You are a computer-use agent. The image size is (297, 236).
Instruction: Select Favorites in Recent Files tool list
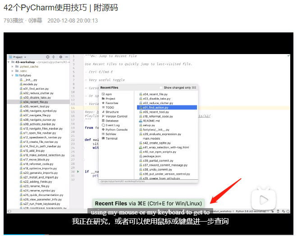tap(110, 103)
